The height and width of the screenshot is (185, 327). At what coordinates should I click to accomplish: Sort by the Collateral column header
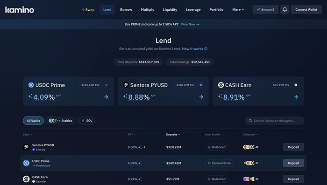(250, 134)
